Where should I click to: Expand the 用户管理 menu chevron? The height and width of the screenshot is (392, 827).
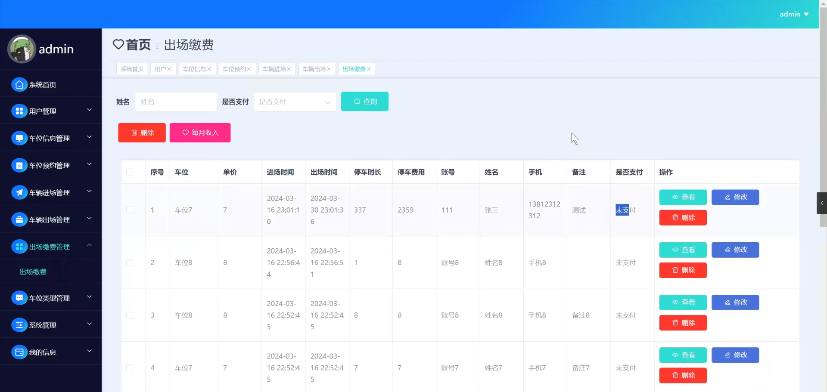tap(90, 110)
